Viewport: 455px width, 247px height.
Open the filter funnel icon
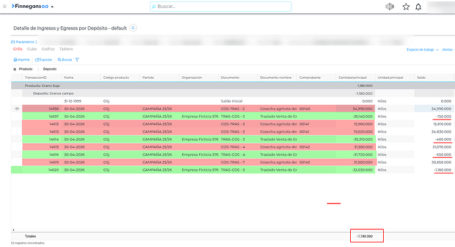click(77, 60)
